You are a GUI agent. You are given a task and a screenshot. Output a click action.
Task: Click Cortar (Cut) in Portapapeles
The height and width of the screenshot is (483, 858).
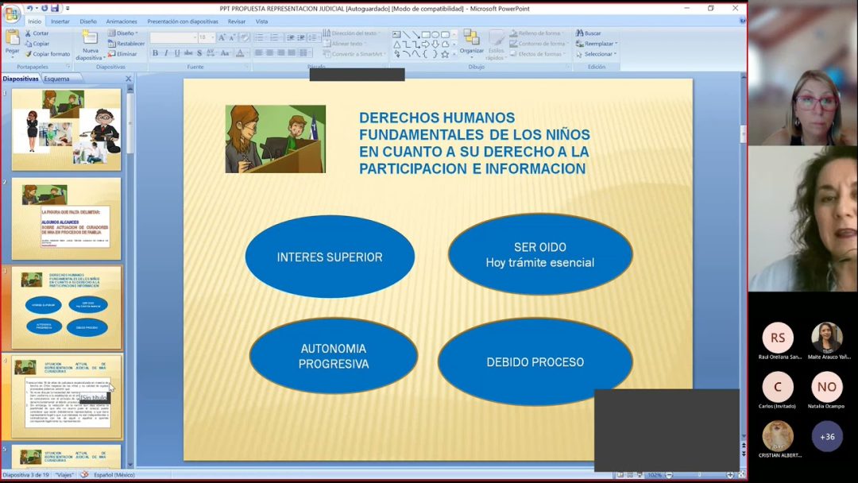[37, 33]
